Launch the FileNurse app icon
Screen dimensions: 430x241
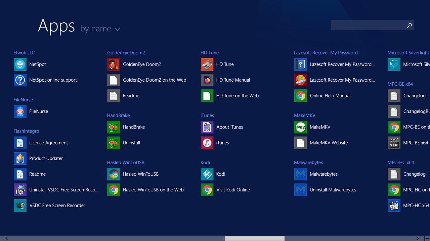click(x=20, y=111)
